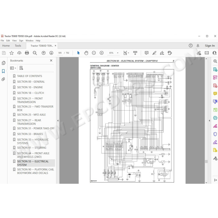The height and width of the screenshot is (218, 218).
Task: Send the file by email envelope icon
Action: click(x=207, y=53)
